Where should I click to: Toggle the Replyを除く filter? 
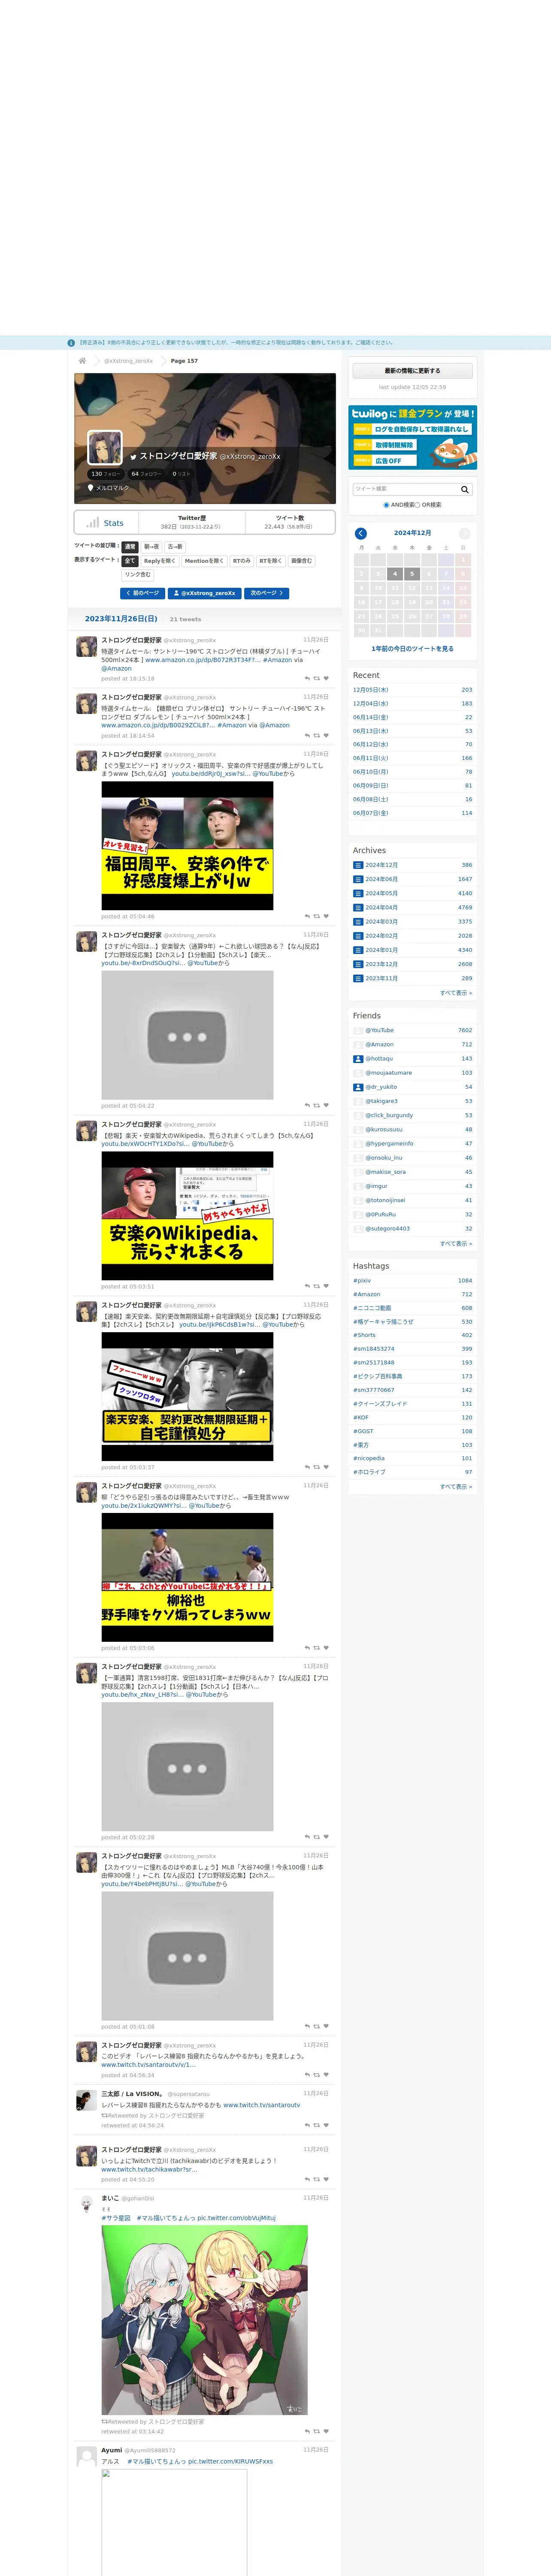[x=160, y=561]
